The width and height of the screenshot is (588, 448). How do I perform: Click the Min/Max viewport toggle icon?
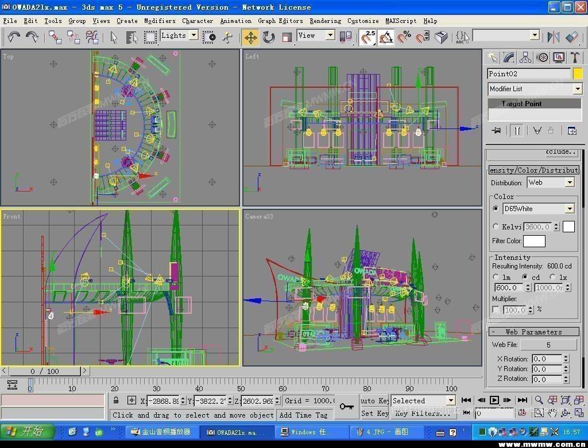(x=579, y=413)
